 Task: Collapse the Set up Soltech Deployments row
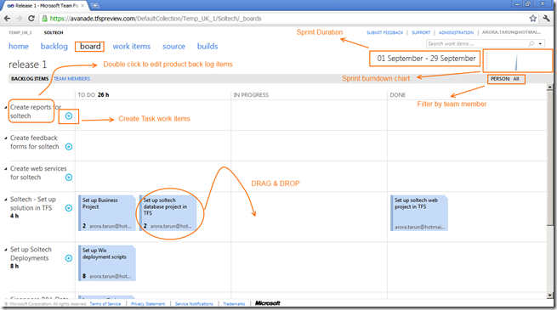6,250
